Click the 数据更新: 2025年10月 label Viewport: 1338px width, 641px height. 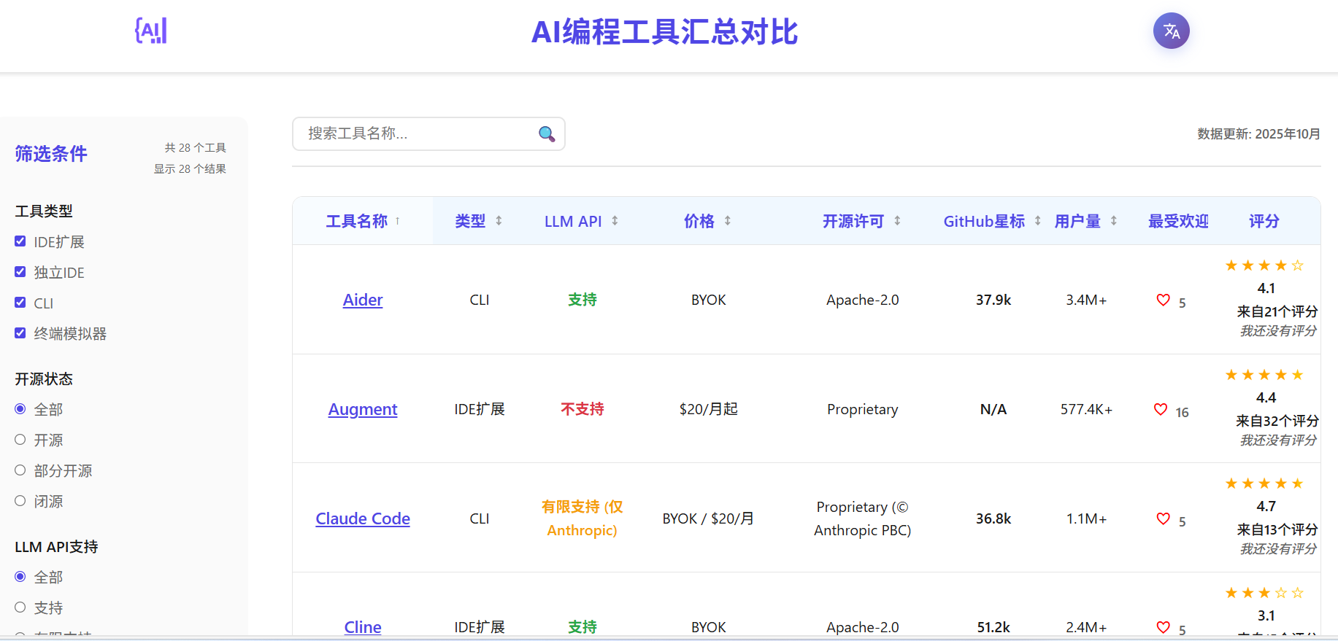(x=1258, y=133)
